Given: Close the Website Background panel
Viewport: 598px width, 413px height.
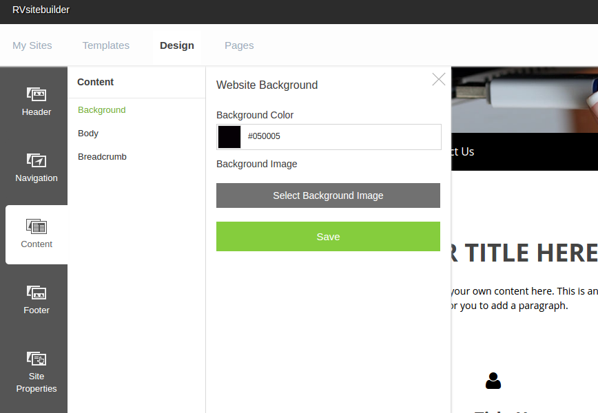Looking at the screenshot, I should (439, 79).
